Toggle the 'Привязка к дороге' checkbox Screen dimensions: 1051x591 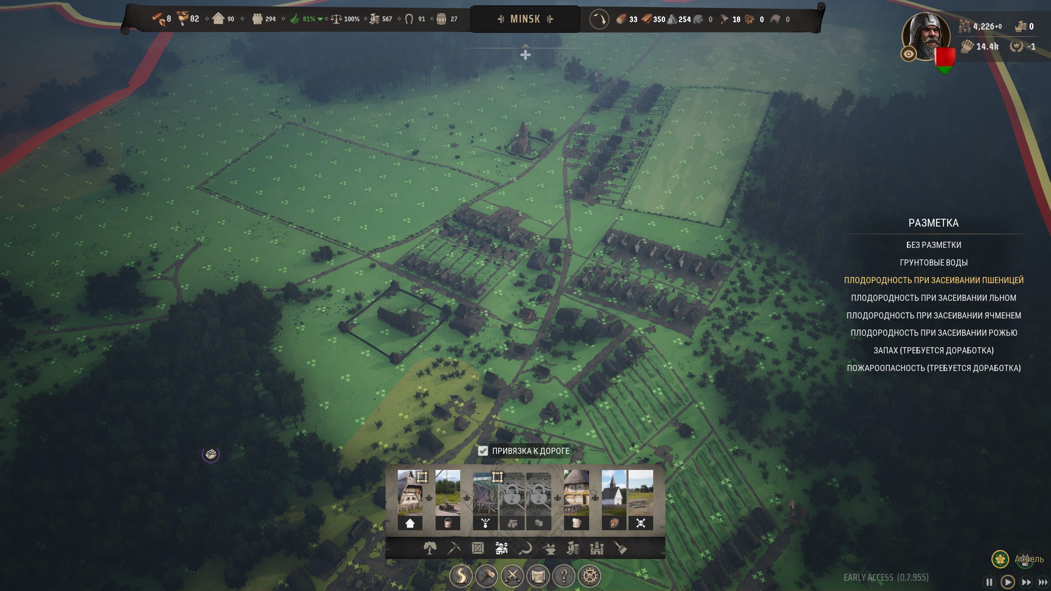483,451
